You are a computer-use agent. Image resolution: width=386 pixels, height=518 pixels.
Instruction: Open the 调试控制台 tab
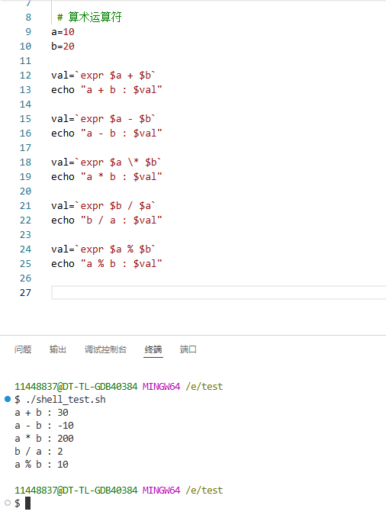[x=105, y=349]
